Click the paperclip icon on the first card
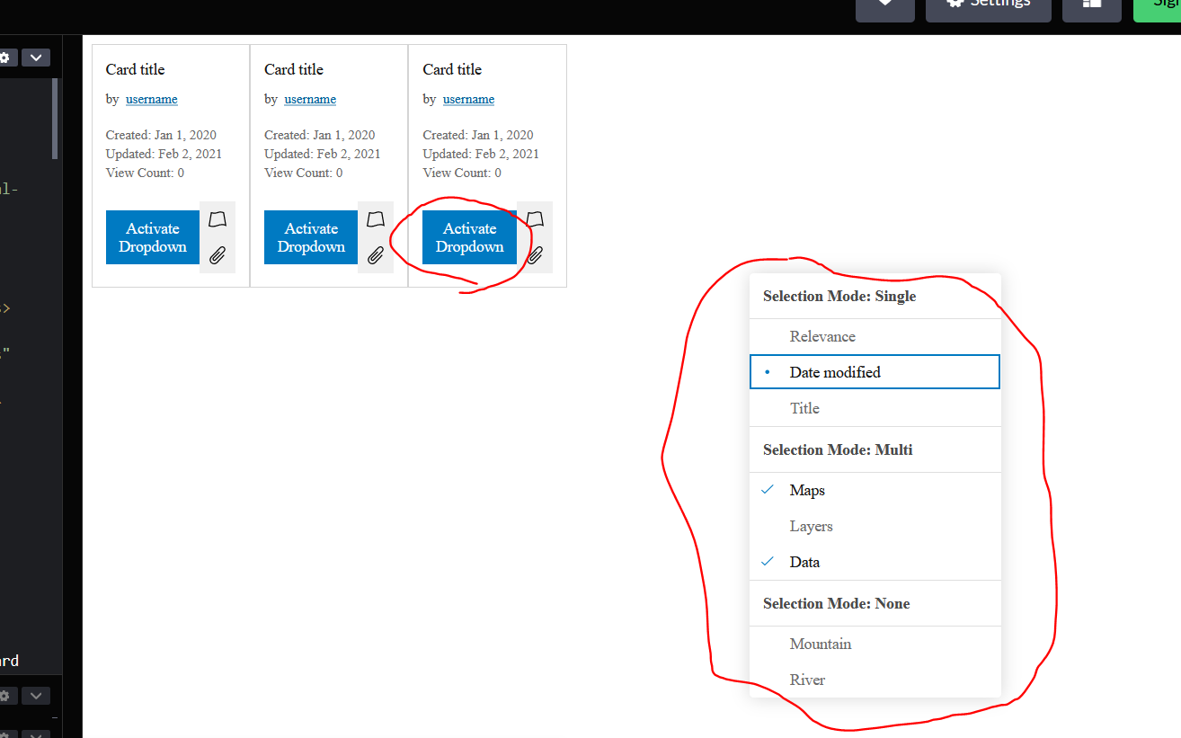The height and width of the screenshot is (738, 1181). (x=217, y=256)
